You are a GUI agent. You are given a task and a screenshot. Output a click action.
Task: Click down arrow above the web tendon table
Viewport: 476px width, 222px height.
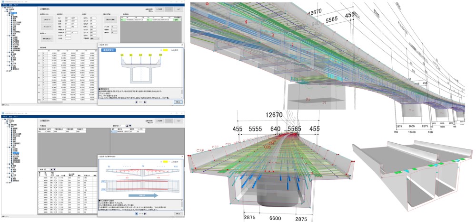coord(55,170)
